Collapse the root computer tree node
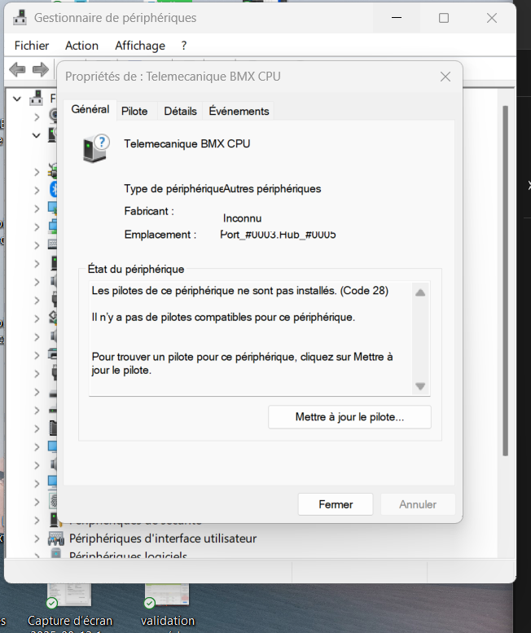The image size is (531, 633). tap(17, 98)
